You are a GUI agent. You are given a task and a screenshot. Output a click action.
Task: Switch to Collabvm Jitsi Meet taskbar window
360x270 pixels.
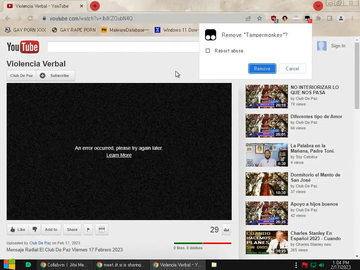pos(65,265)
